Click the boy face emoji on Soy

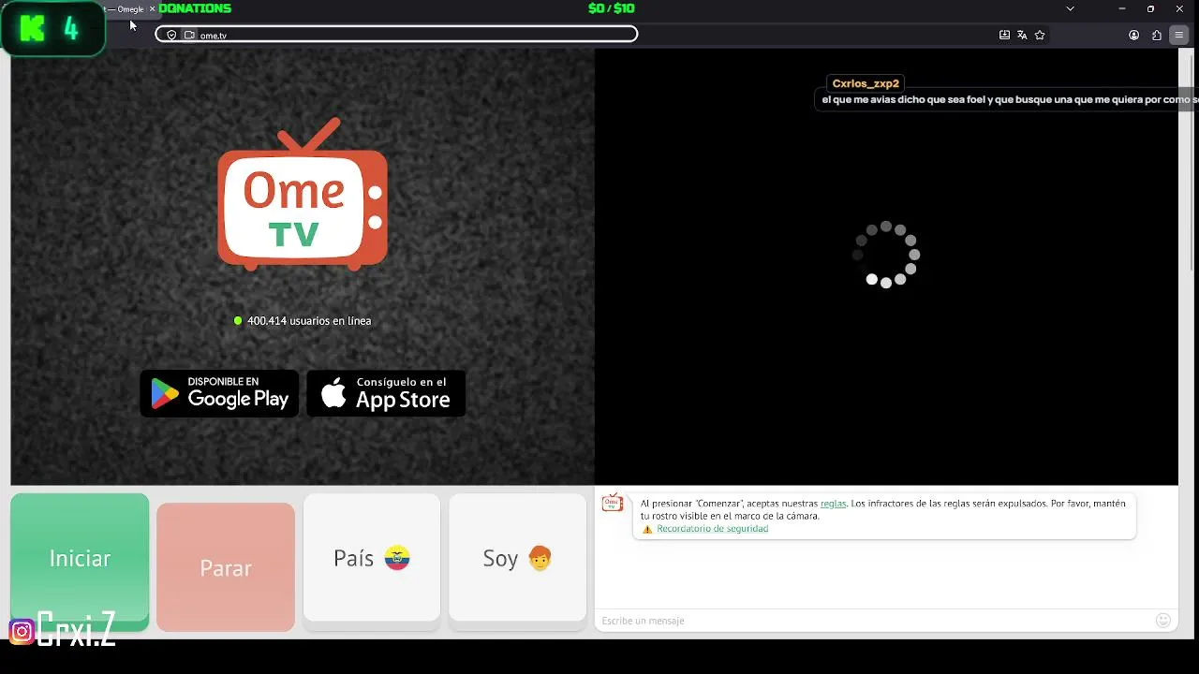[540, 559]
